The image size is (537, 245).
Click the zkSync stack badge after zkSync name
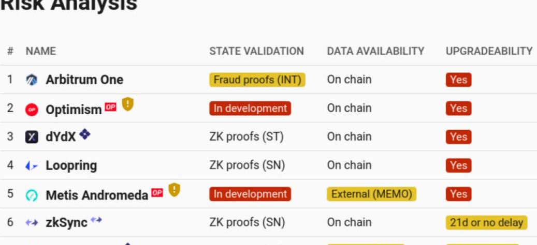tap(96, 220)
